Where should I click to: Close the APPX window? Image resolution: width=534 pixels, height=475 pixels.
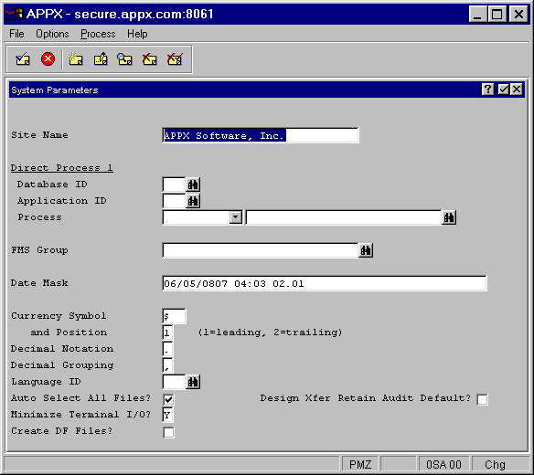[518, 15]
